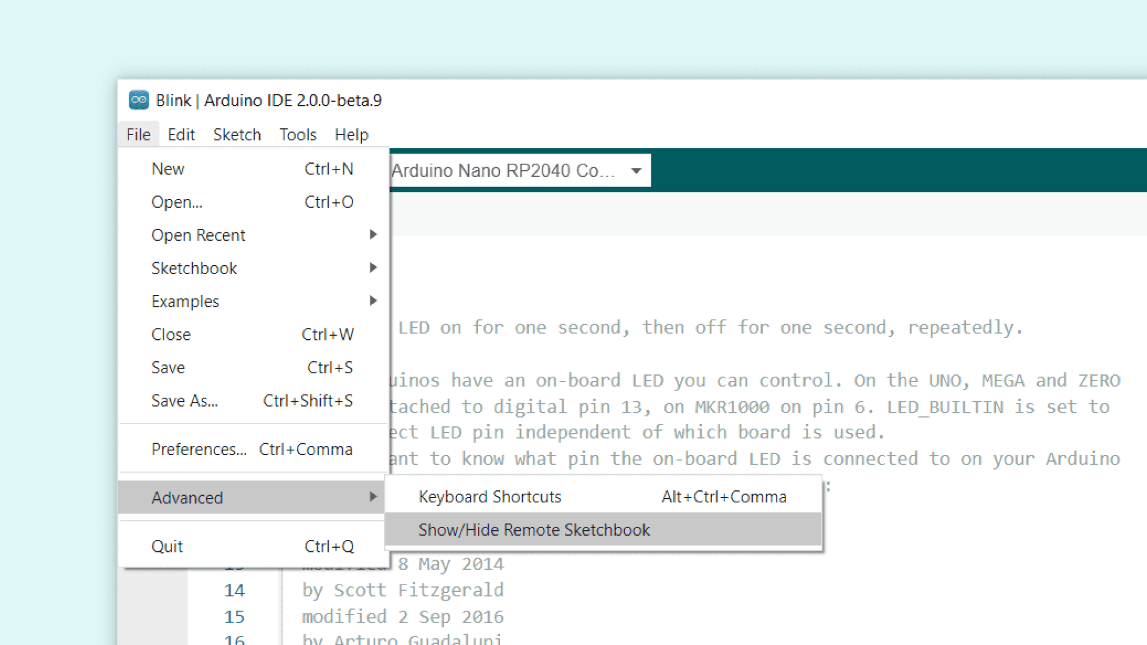Open the Tools menu
The height and width of the screenshot is (645, 1147).
click(x=298, y=135)
